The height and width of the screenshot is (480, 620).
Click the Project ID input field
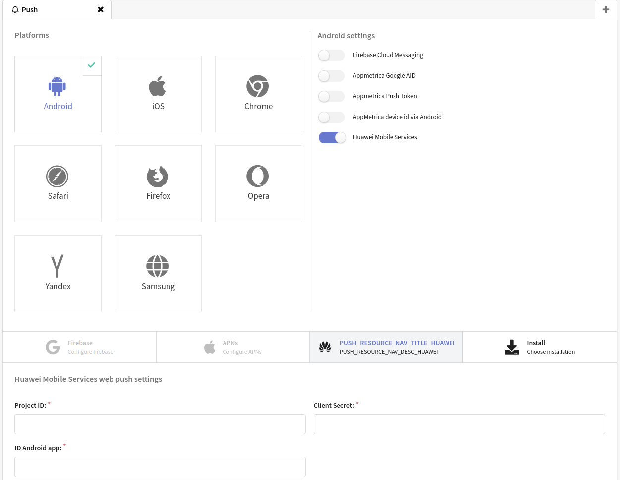(160, 424)
